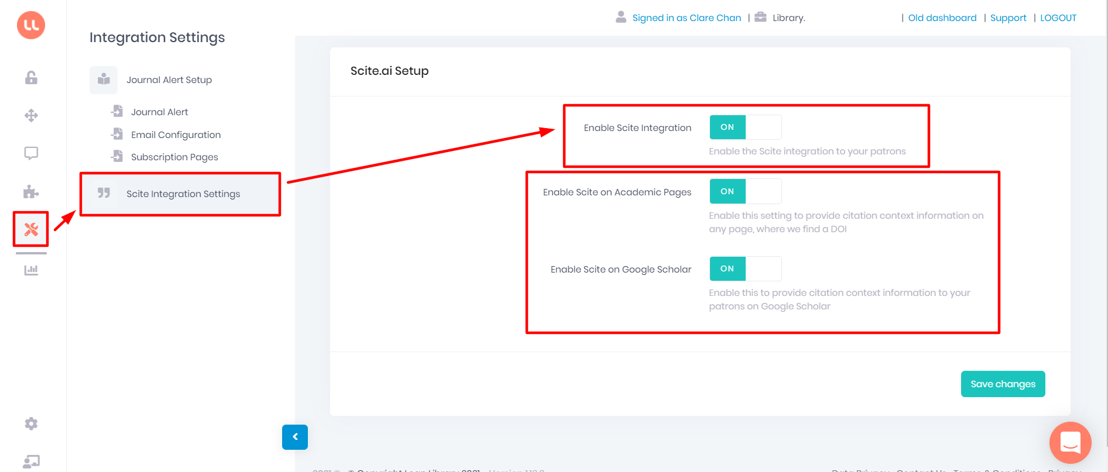Click the user profile icon in header
This screenshot has height=472, width=1108.
click(x=621, y=17)
